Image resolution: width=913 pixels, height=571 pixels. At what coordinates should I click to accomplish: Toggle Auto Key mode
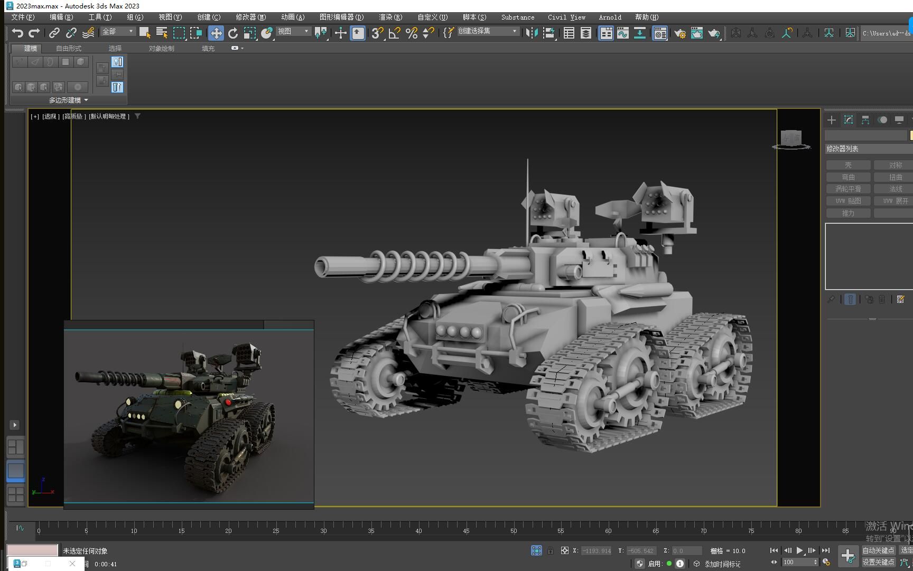point(878,550)
